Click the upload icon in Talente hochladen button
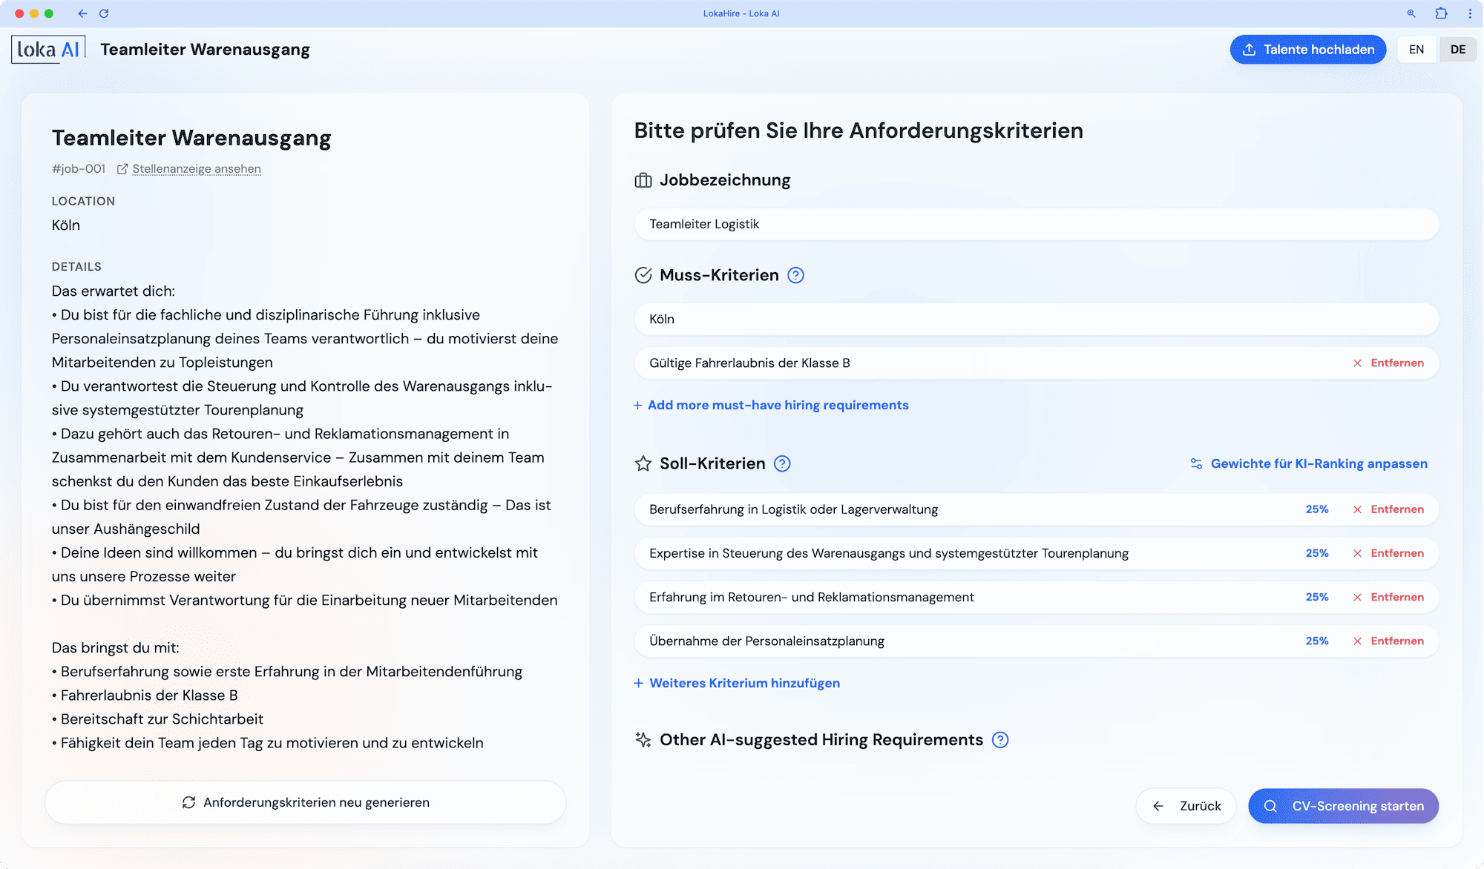Image resolution: width=1484 pixels, height=869 pixels. 1250,49
